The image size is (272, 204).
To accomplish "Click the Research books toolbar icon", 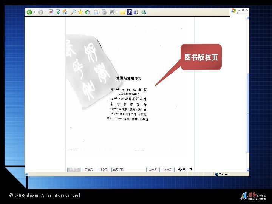I will pyautogui.click(x=136, y=12).
